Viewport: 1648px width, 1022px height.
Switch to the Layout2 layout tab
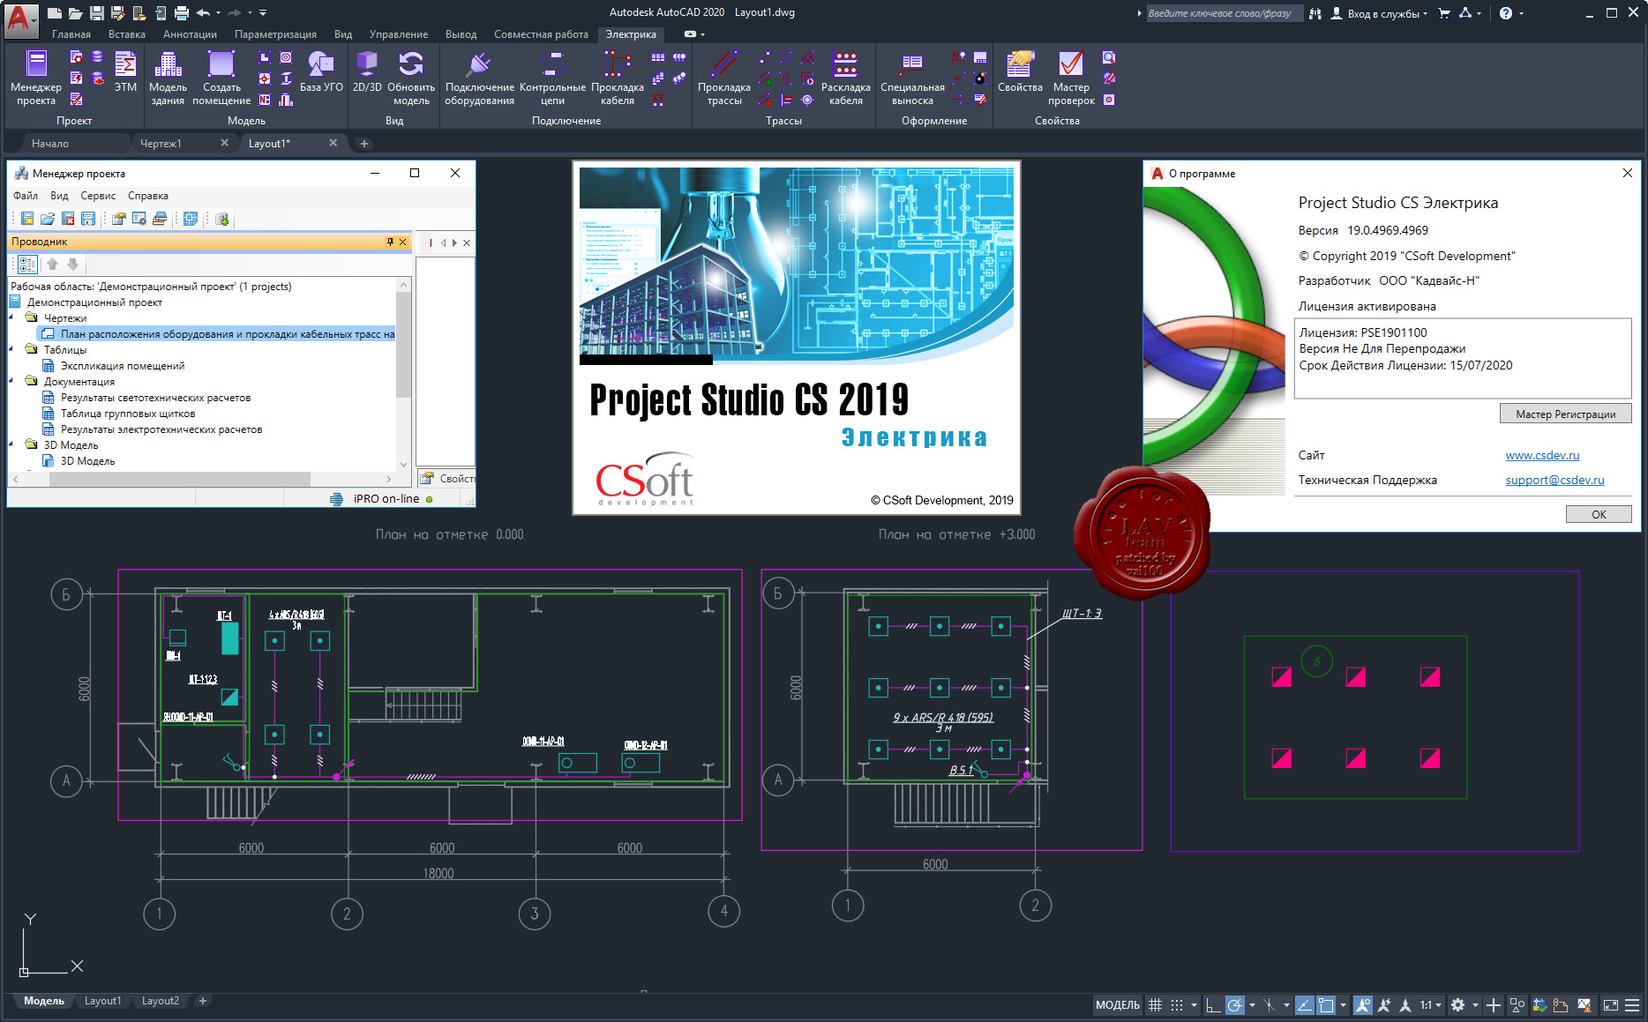click(x=161, y=1001)
